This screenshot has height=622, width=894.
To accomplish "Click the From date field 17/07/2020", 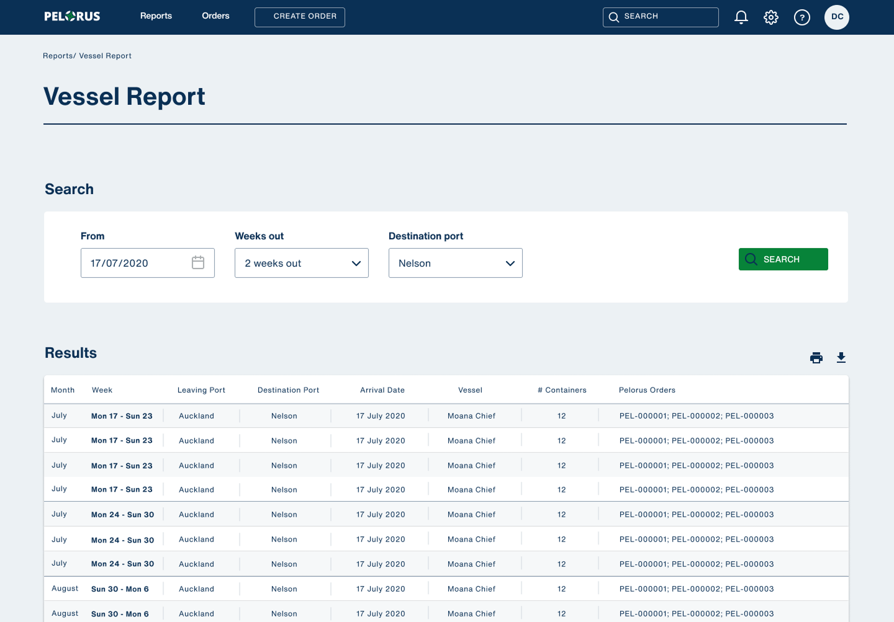I will [148, 263].
